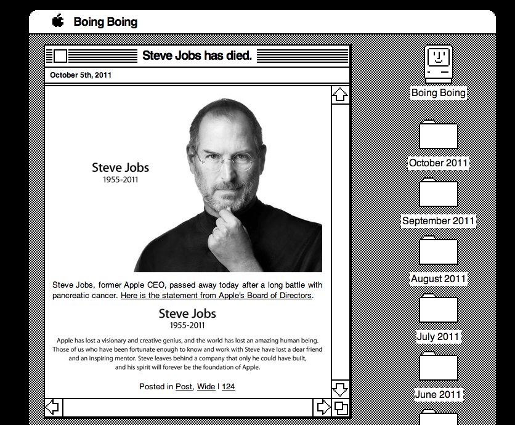Click the Boing Boing menu bar title

[x=105, y=22]
